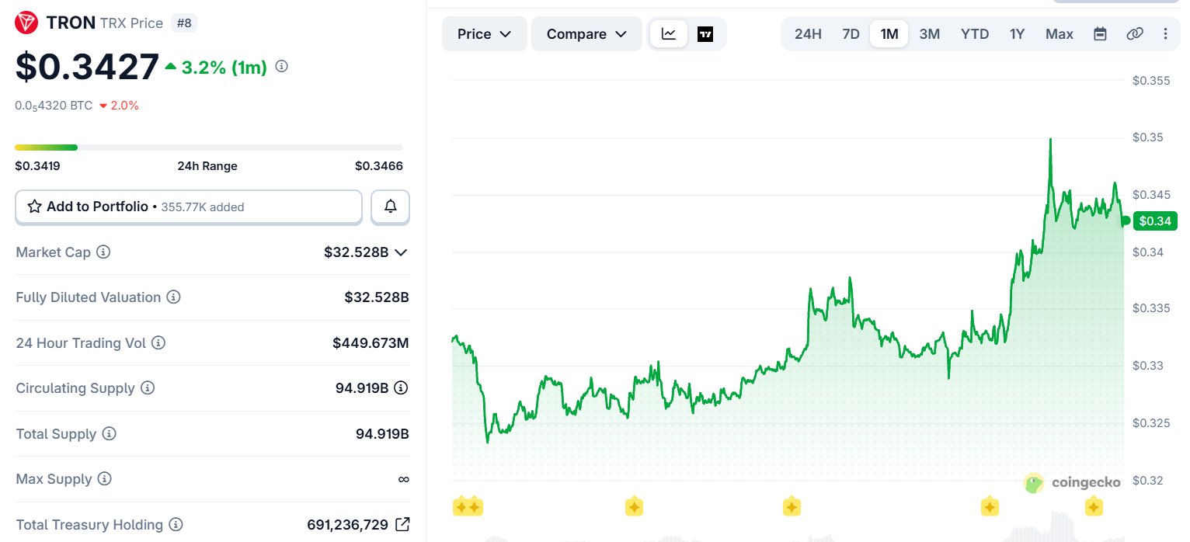
Task: Copy the chart link icon
Action: tap(1135, 34)
